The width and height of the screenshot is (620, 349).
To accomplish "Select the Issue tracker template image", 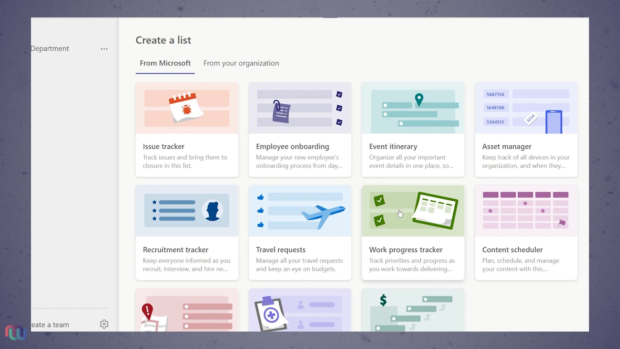I will coord(187,108).
